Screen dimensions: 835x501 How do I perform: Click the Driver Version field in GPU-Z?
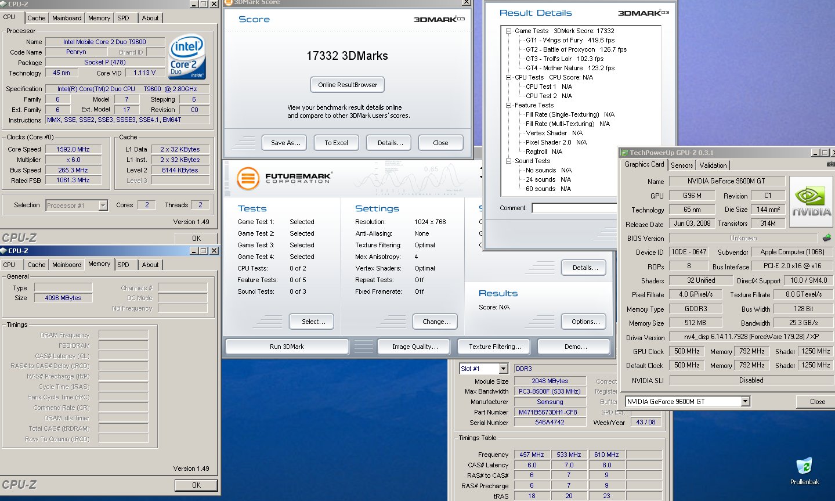[751, 337]
